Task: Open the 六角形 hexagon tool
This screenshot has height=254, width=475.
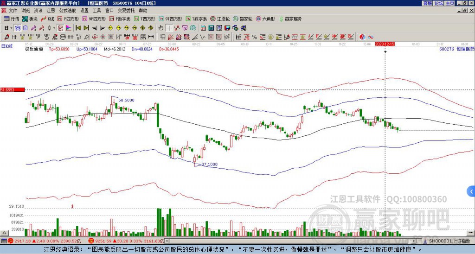Action: click(x=266, y=19)
